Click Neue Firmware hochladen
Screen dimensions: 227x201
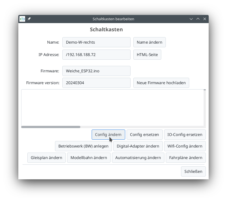[x=161, y=83]
